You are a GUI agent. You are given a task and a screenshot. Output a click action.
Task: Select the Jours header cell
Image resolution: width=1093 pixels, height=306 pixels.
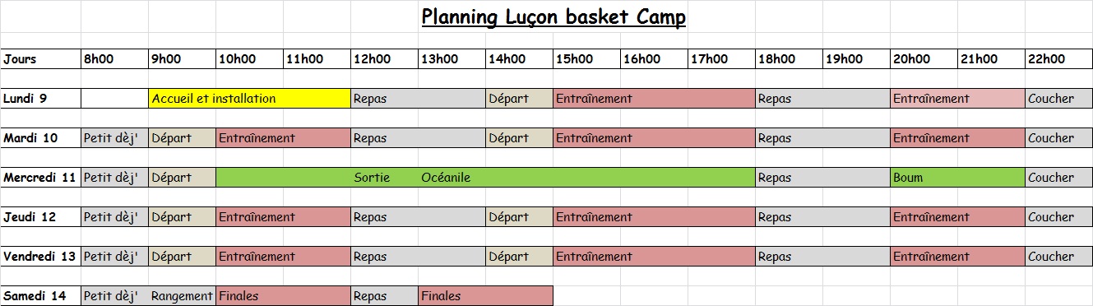40,59
